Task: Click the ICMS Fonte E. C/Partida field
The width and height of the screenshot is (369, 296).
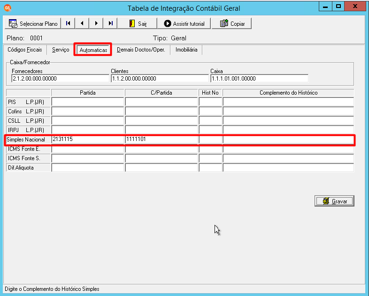Action: click(161, 149)
